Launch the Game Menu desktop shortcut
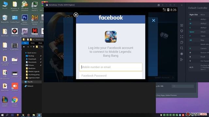Image resolution: width=209 pixels, height=117 pixels. coord(35,32)
